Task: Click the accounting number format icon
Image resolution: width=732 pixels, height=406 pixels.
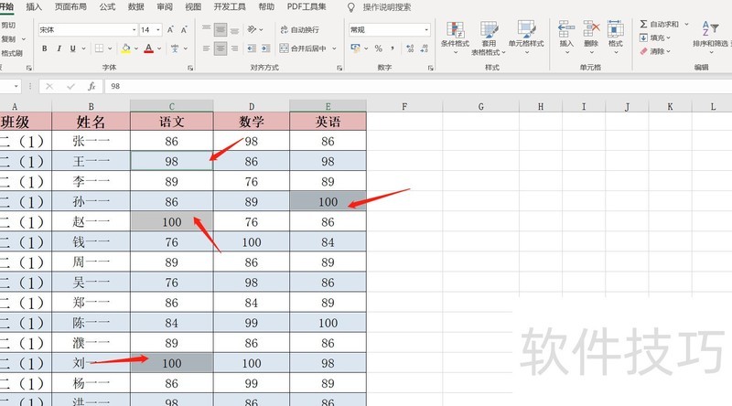Action: (355, 48)
